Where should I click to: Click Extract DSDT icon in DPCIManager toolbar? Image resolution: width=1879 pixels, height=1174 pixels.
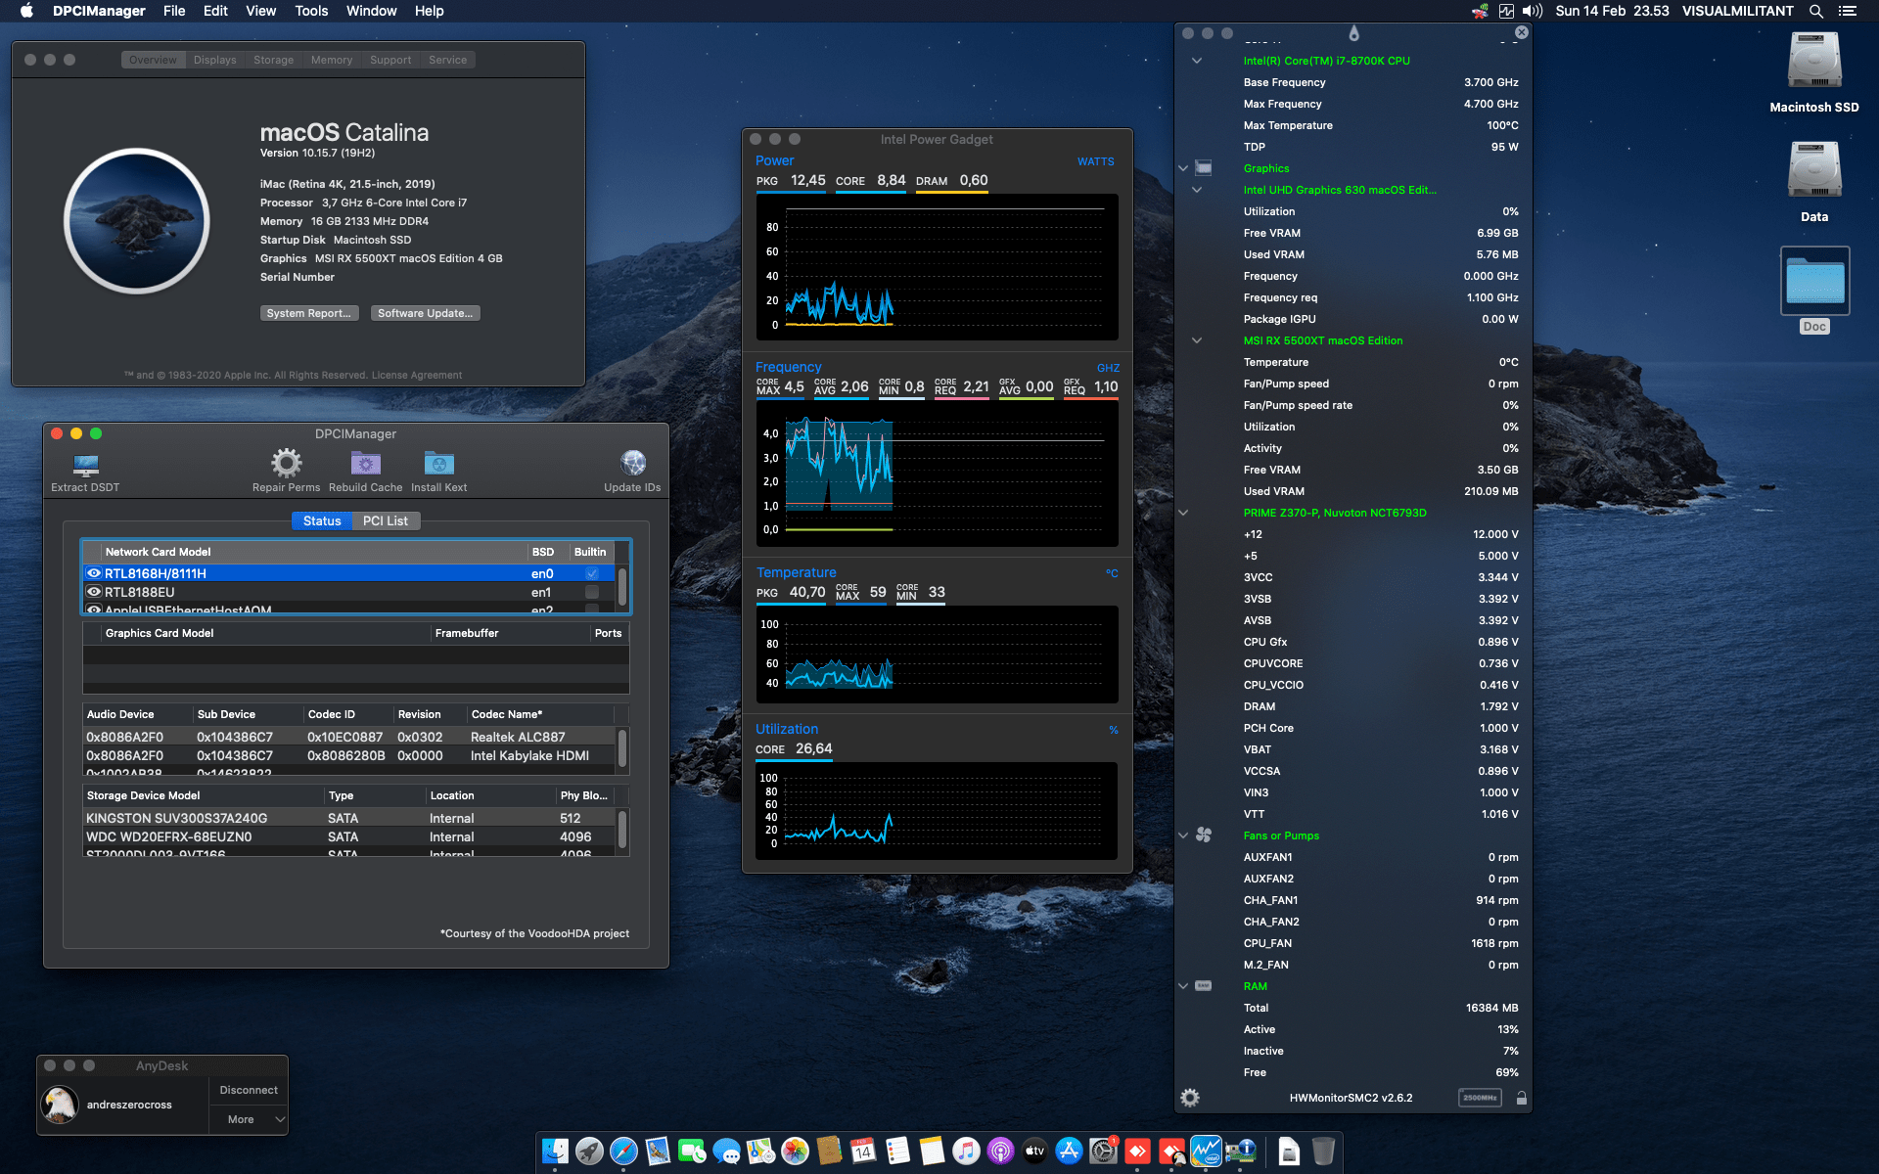86,464
